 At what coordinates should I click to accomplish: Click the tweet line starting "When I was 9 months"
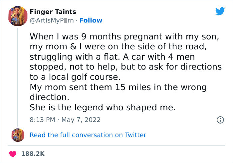[124, 36]
